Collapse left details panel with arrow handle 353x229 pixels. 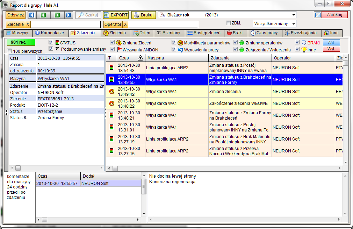click(x=6, y=112)
